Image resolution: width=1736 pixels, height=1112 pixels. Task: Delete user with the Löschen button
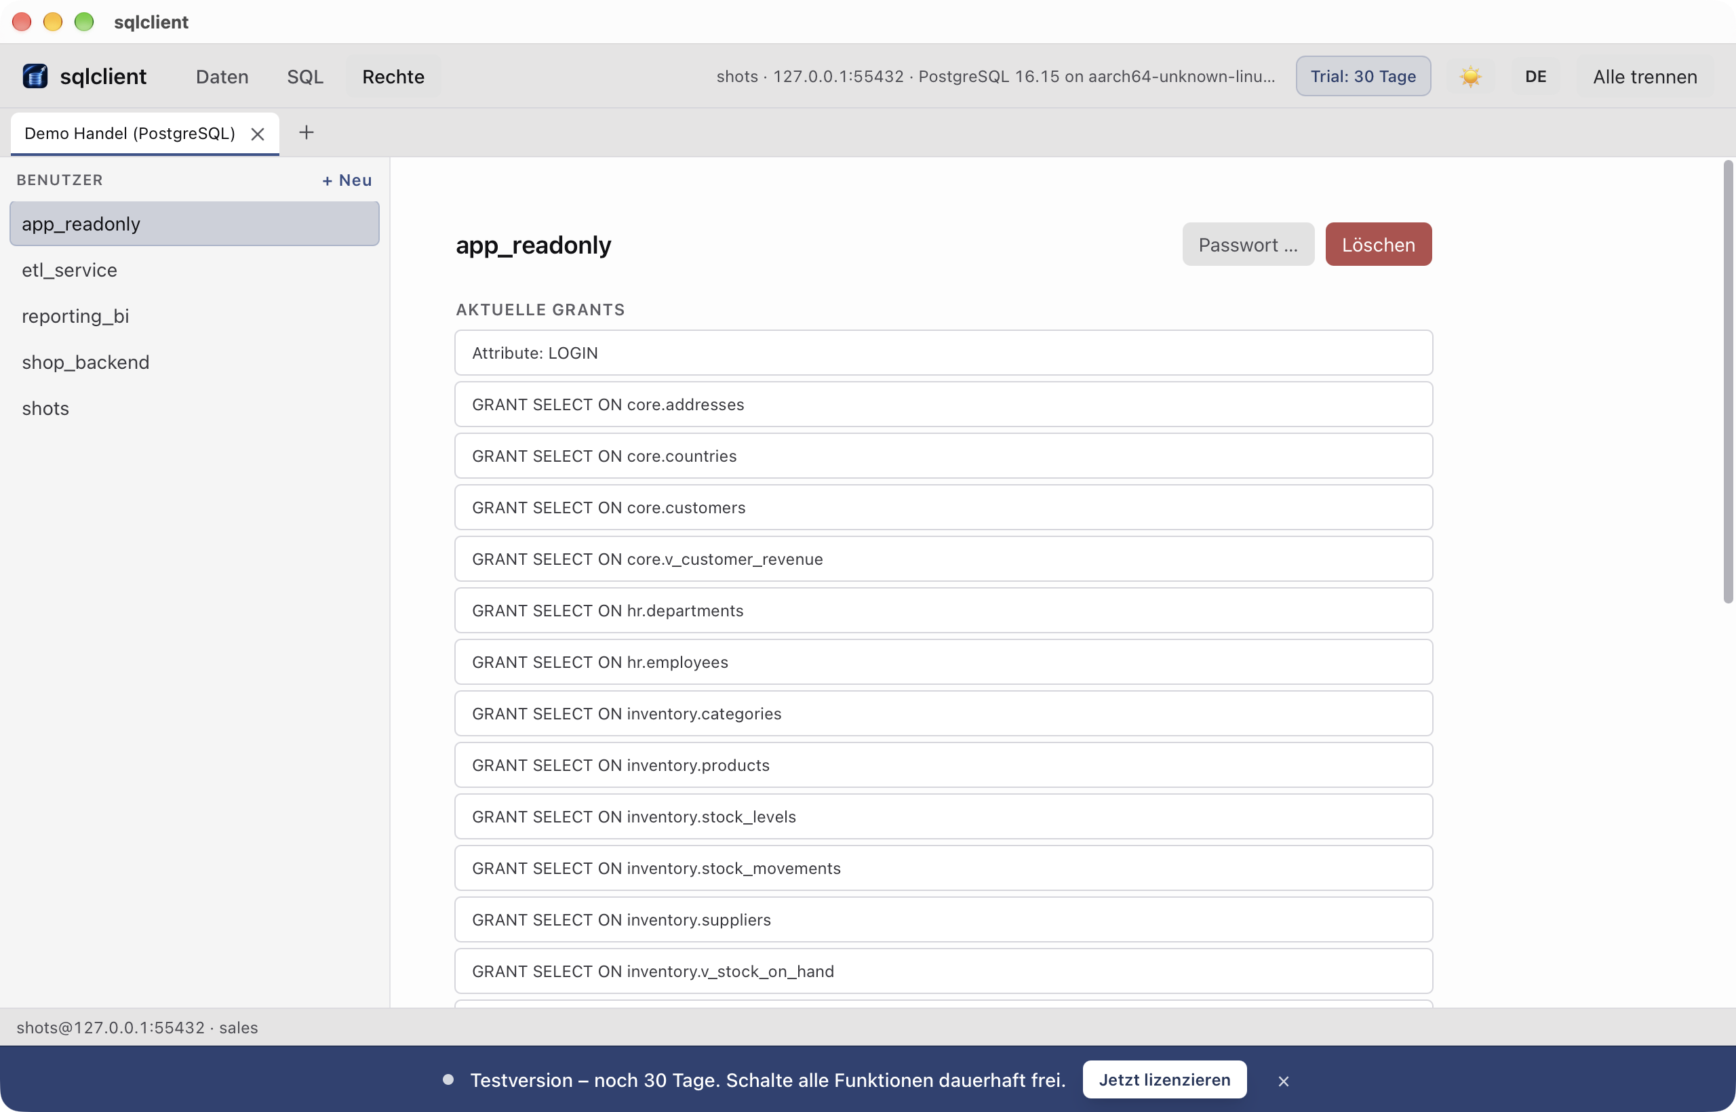[1378, 245]
